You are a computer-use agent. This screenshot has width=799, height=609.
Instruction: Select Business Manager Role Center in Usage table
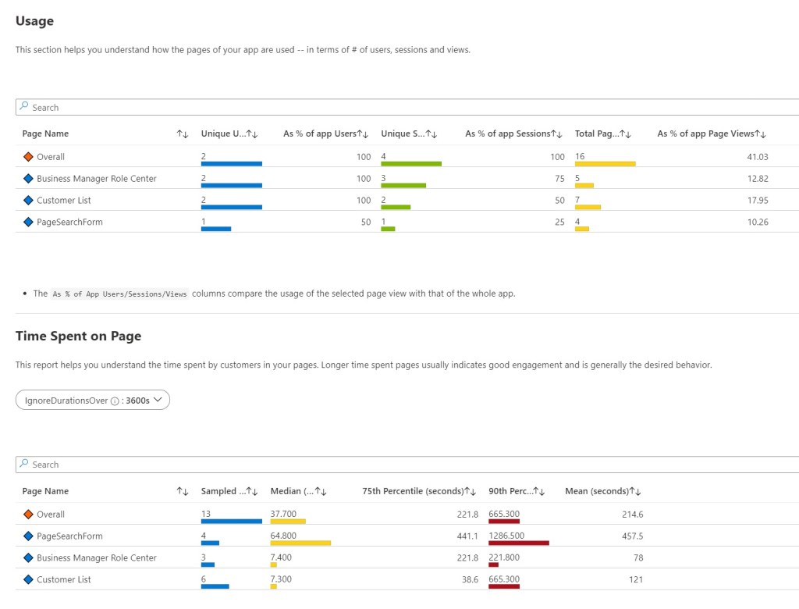tap(96, 179)
